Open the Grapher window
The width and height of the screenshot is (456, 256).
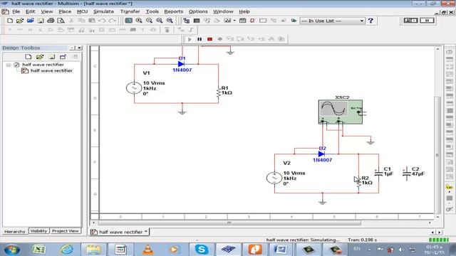tap(227, 21)
